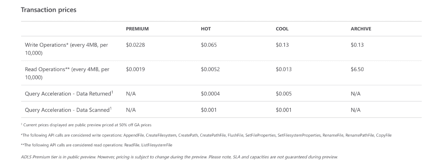The height and width of the screenshot is (167, 430).
Task: Click the Read Operations row label
Action: (67, 73)
